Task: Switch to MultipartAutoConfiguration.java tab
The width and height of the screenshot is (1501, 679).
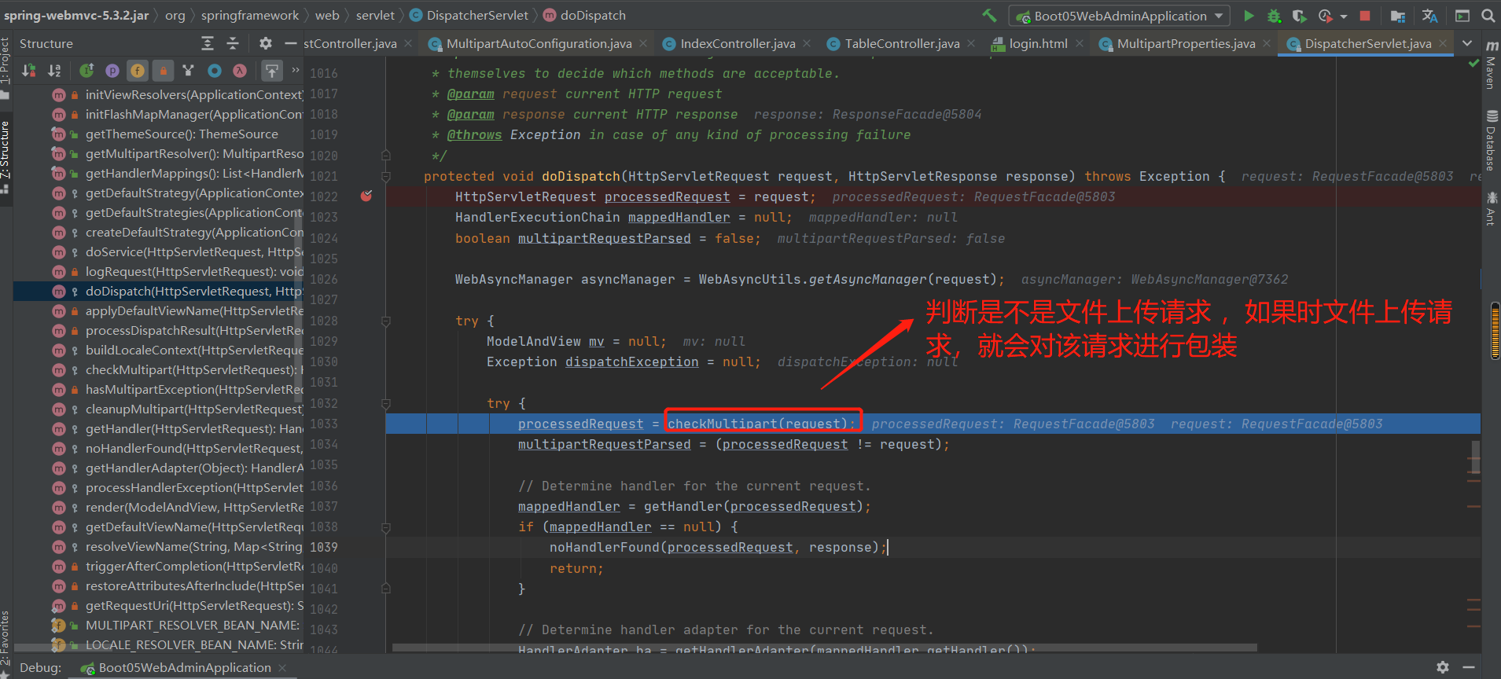Action: click(539, 43)
